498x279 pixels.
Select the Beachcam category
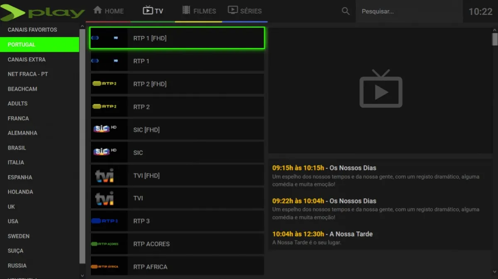click(22, 89)
